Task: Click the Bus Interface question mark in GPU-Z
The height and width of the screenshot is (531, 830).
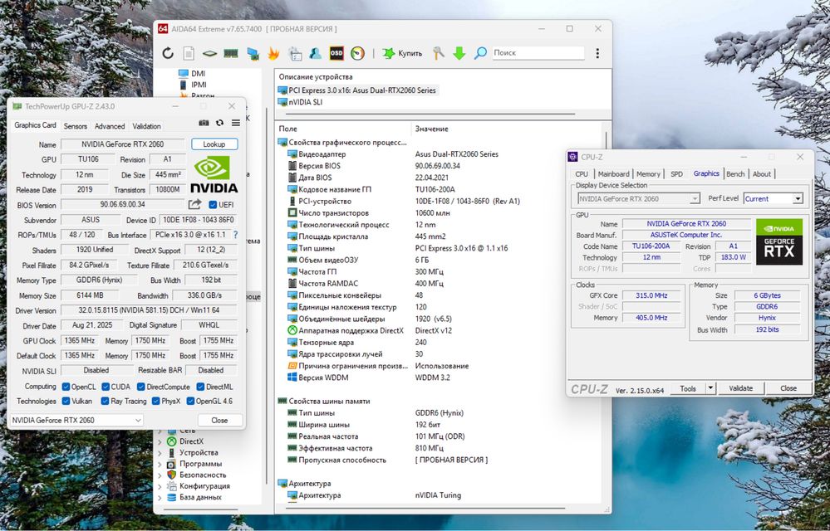Action: click(235, 235)
